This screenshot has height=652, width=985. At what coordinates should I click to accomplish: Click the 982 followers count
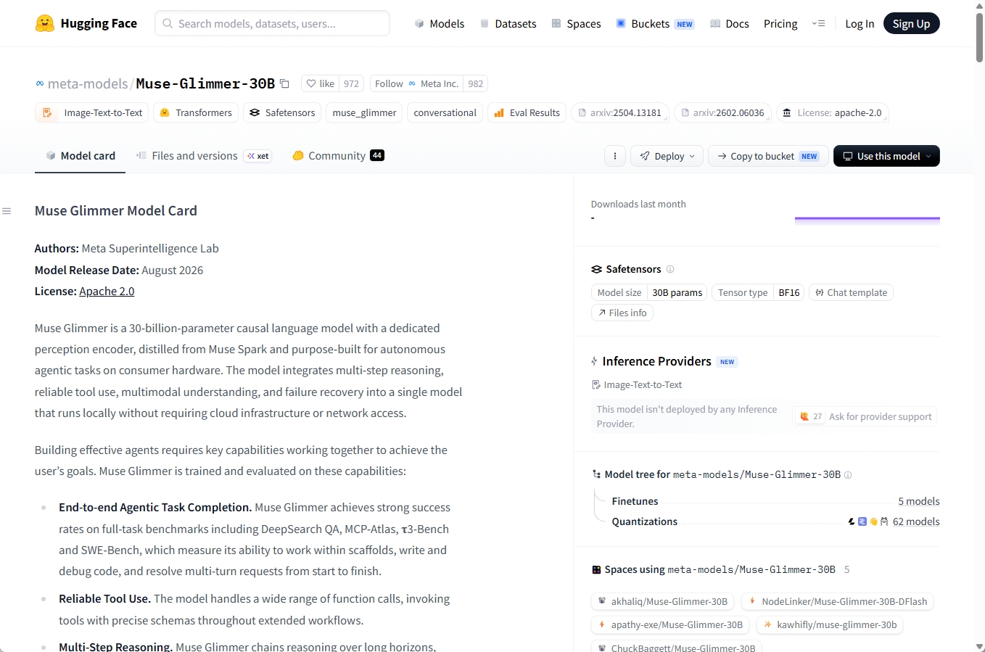476,84
